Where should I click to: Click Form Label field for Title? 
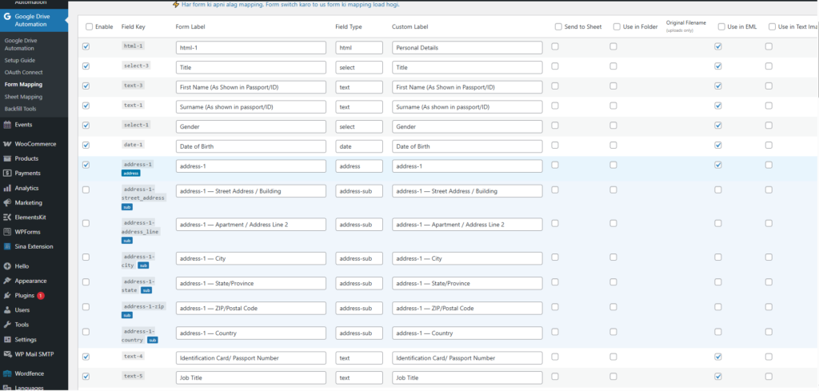tap(250, 67)
